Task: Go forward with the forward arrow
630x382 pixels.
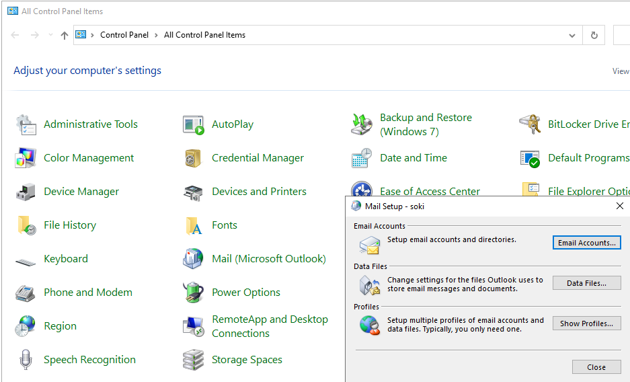Action: click(35, 36)
